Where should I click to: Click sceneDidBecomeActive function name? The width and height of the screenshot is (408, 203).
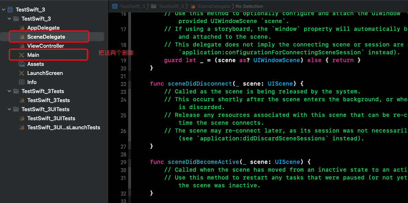coord(203,162)
